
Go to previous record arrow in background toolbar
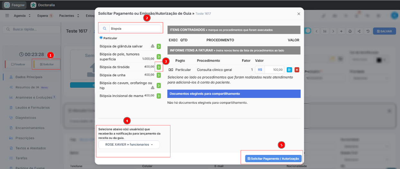click(x=317, y=31)
